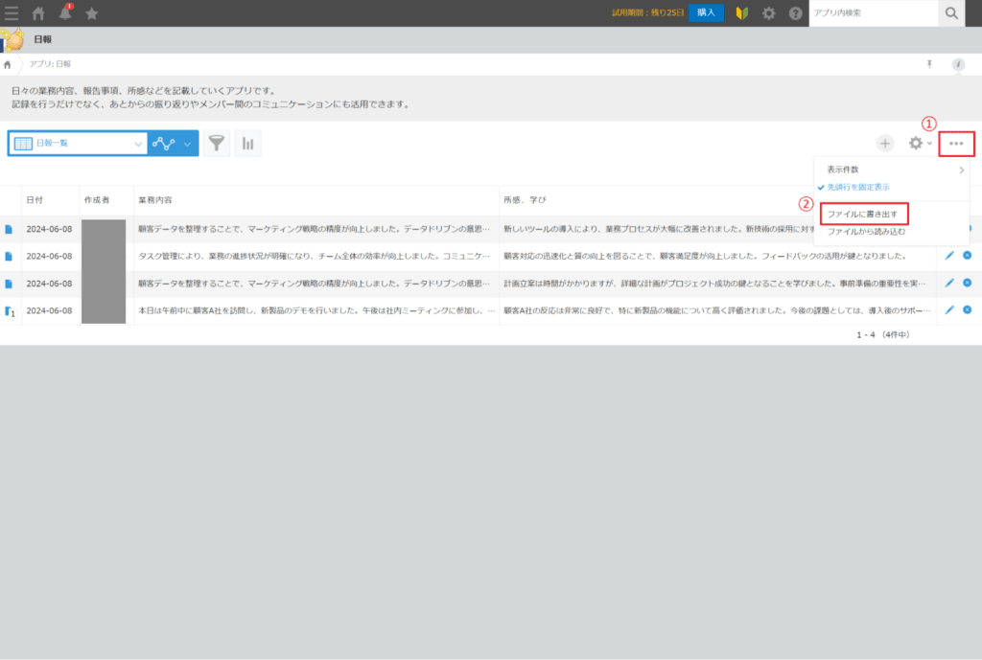
Task: Click the bar chart aggregate icon
Action: (x=247, y=144)
